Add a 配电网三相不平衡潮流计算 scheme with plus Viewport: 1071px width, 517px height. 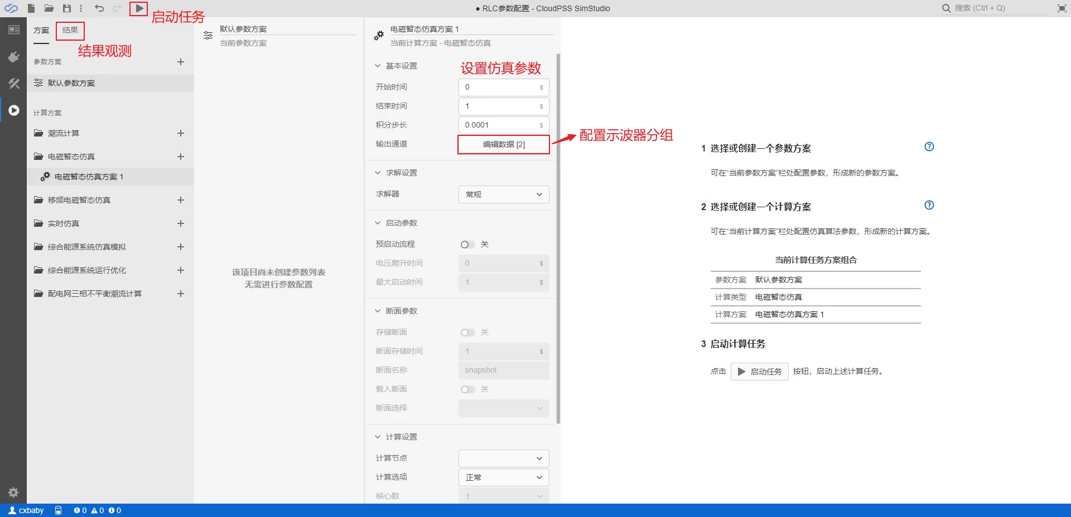tap(181, 294)
